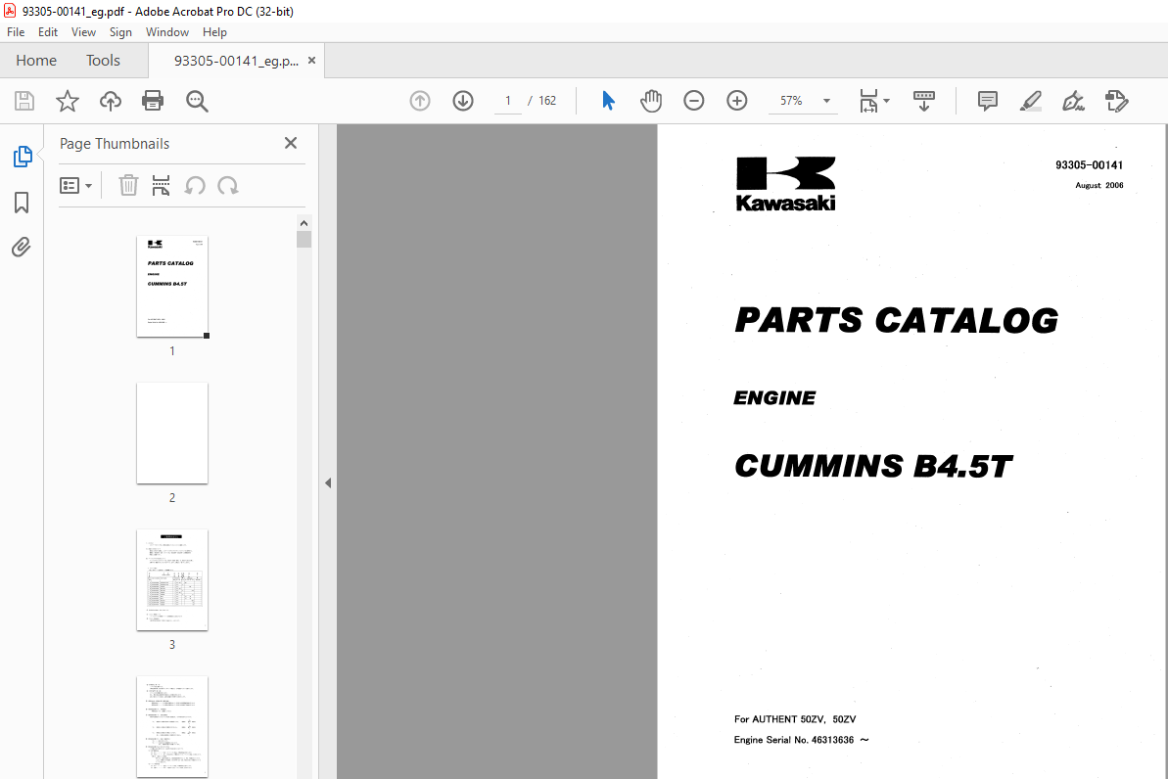Screen dimensions: 1168x779
Task: Rotate page counterclockwise icon
Action: (x=195, y=185)
